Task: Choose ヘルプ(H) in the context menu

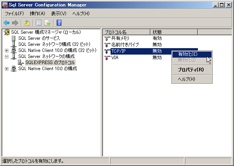Action: tap(192, 79)
